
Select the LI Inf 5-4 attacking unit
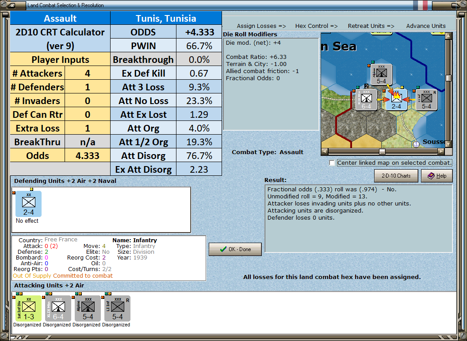(x=117, y=309)
